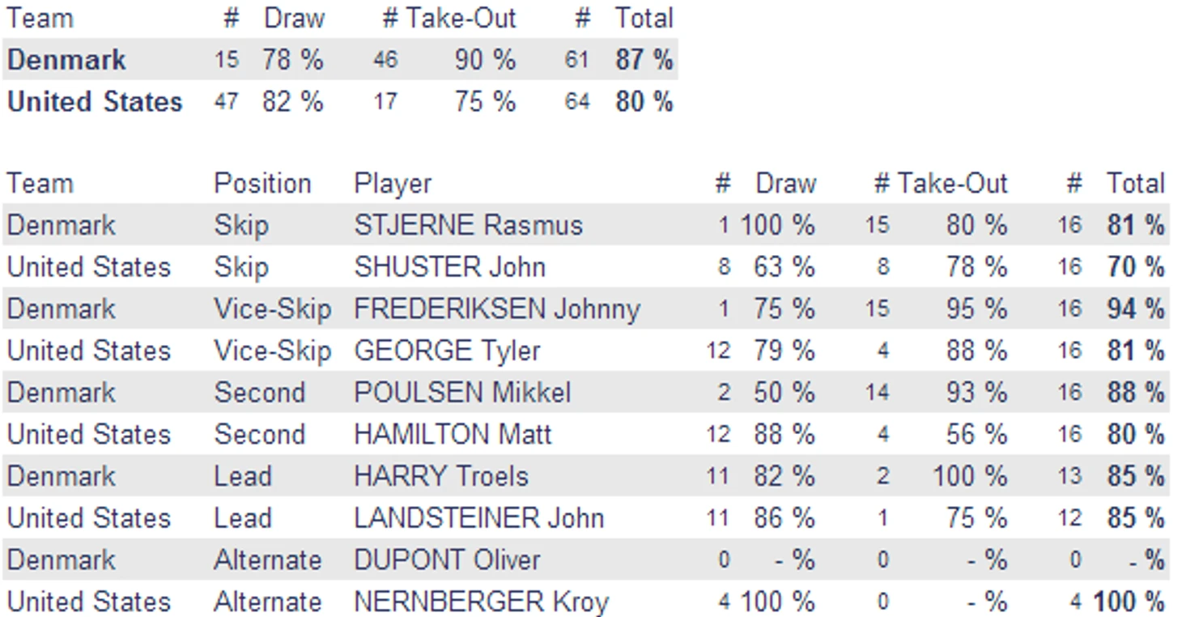Select alternate DUPONT Oliver
The width and height of the screenshot is (1182, 617).
coord(447,560)
